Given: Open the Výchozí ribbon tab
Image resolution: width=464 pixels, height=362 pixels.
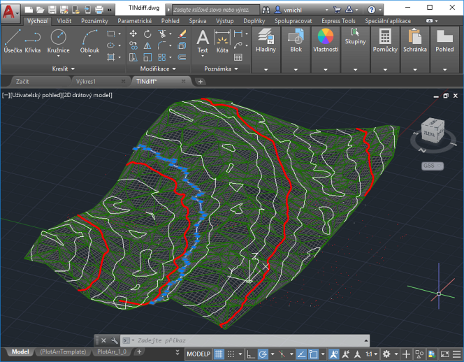Looking at the screenshot, I should click(x=37, y=21).
